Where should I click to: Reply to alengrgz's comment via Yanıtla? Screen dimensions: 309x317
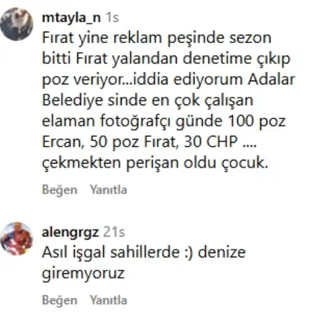pyautogui.click(x=108, y=300)
